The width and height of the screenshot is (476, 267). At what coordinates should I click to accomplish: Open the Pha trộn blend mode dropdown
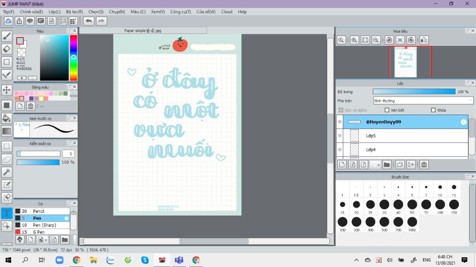pos(423,101)
